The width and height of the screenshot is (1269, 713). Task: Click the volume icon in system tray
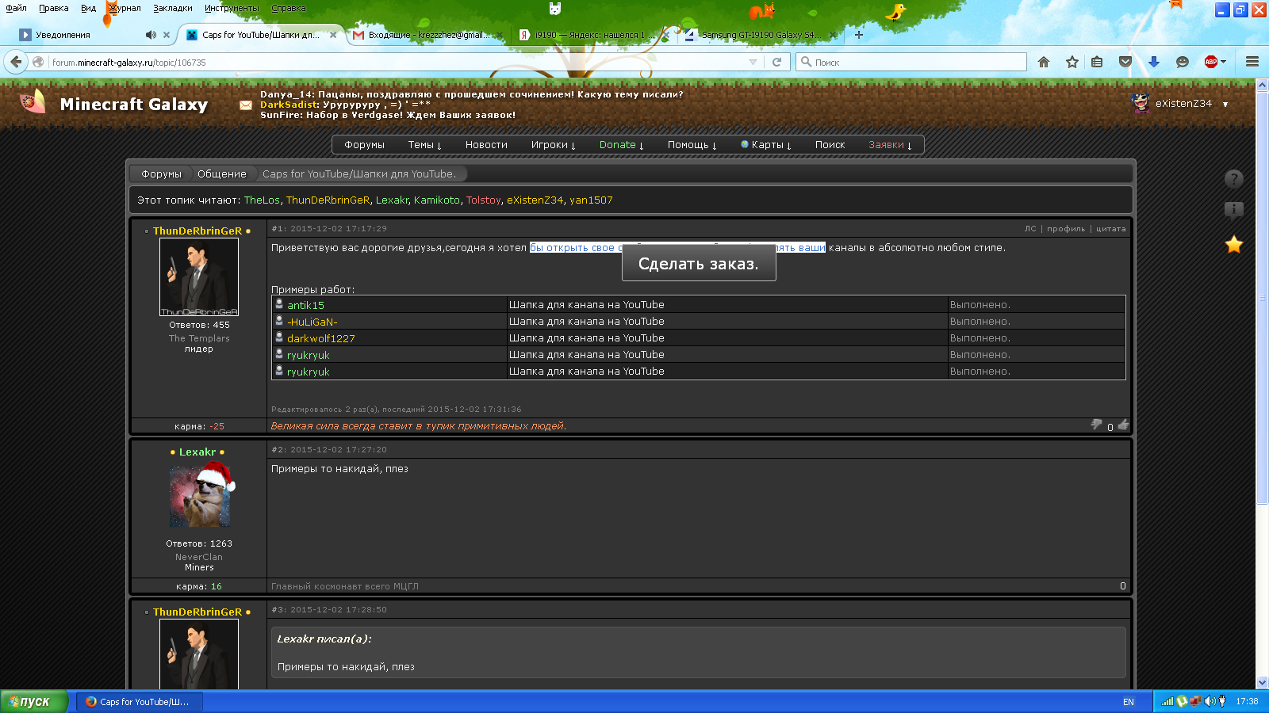(x=1210, y=701)
